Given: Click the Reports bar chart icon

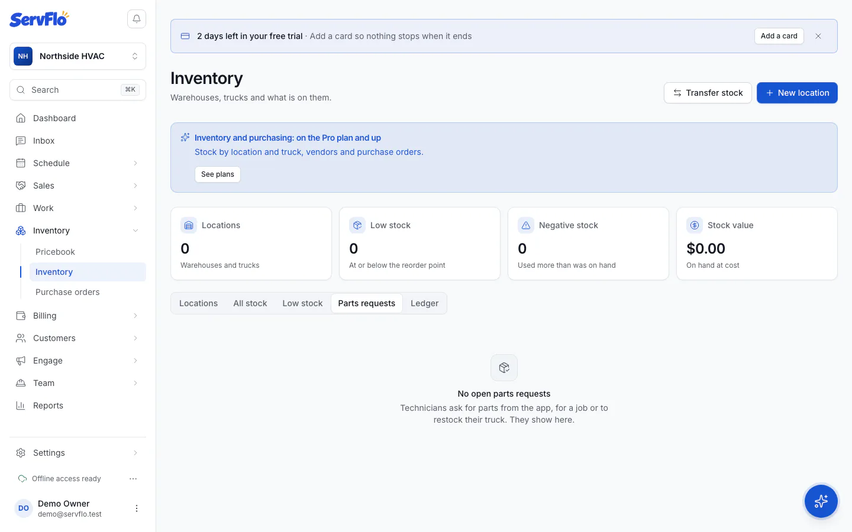Looking at the screenshot, I should [x=21, y=406].
